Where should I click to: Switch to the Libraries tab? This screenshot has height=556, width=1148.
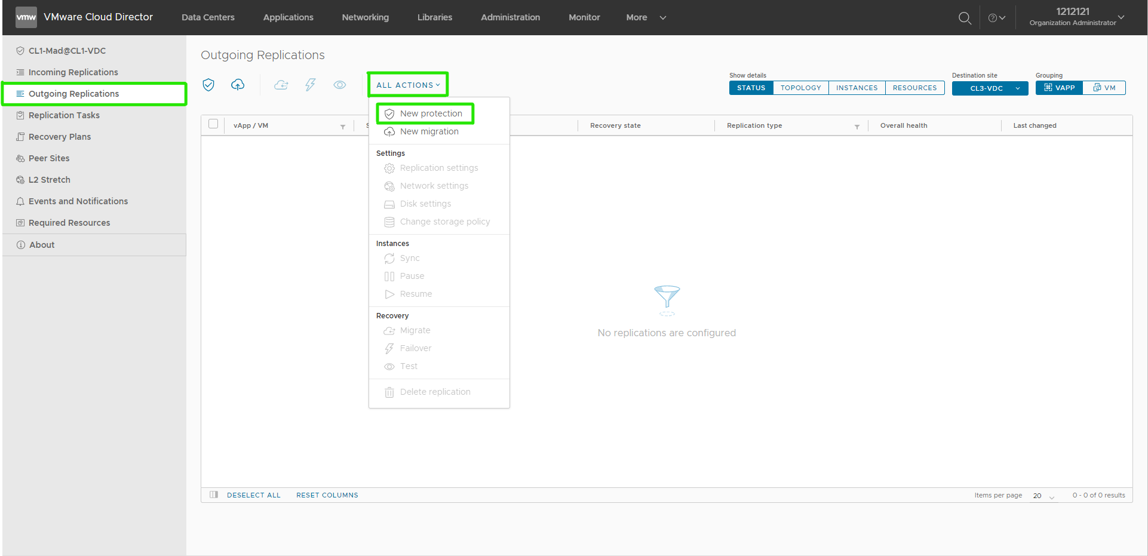pyautogui.click(x=435, y=17)
